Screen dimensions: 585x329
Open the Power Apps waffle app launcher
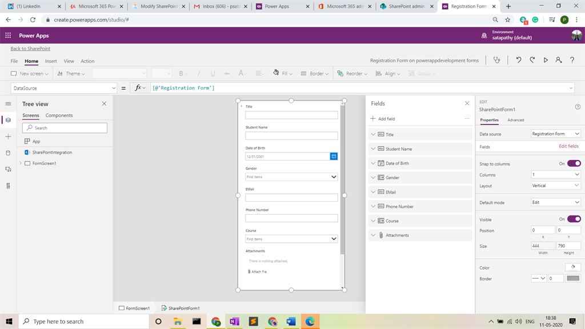(8, 35)
